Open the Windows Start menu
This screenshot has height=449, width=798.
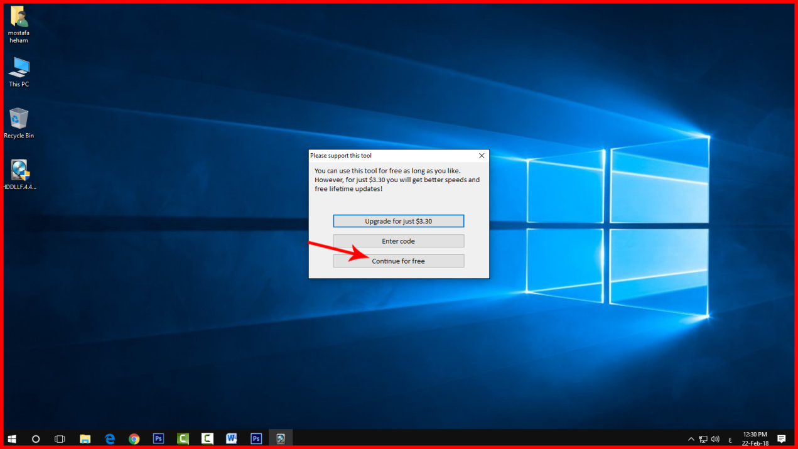point(12,439)
